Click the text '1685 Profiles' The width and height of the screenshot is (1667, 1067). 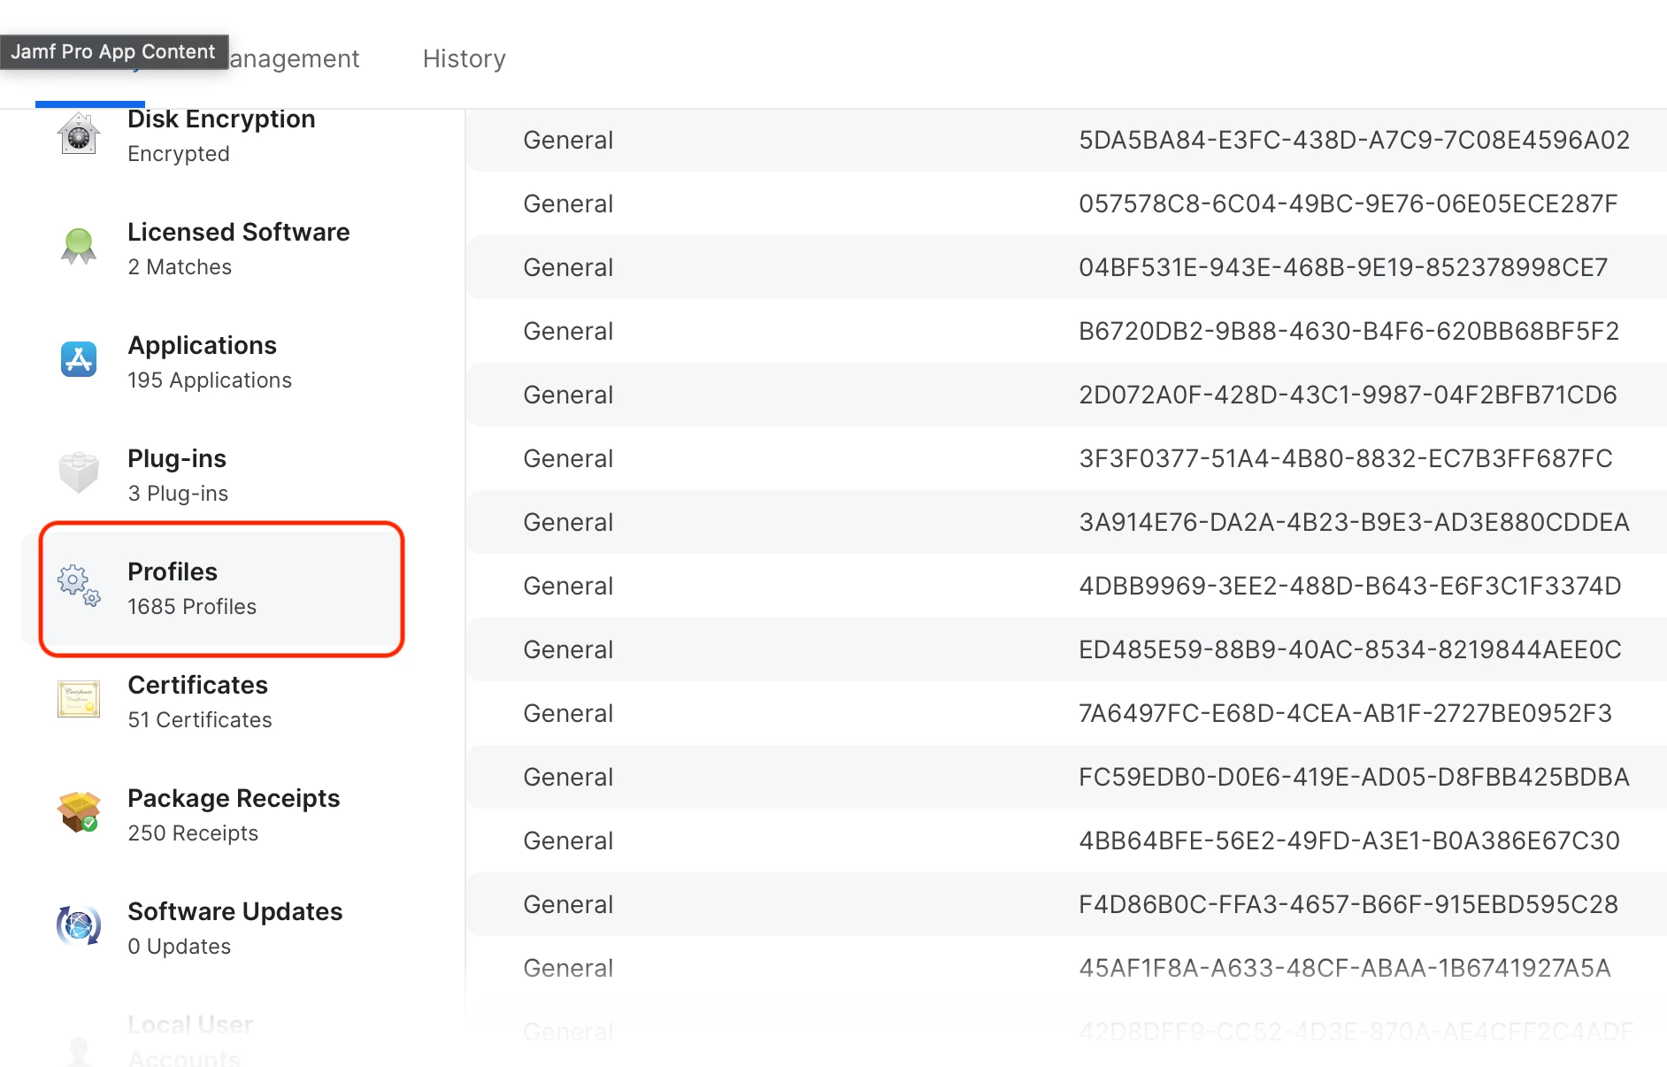pos(192,607)
